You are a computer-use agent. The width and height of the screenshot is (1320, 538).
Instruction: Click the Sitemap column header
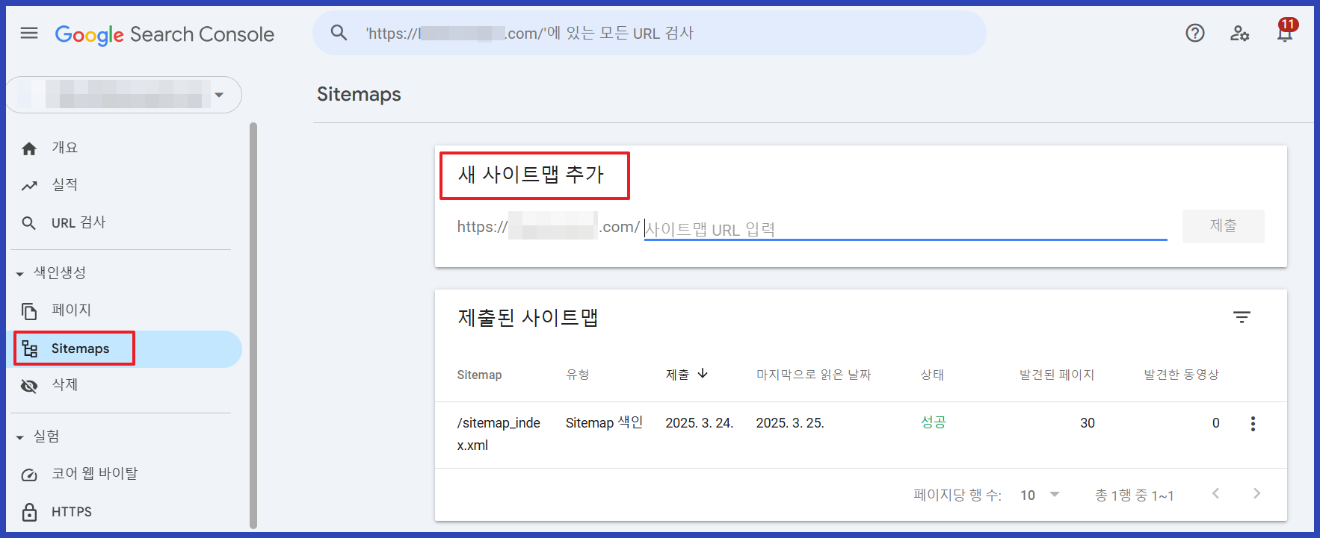(479, 375)
